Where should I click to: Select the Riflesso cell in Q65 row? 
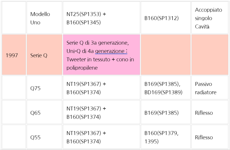209,113
